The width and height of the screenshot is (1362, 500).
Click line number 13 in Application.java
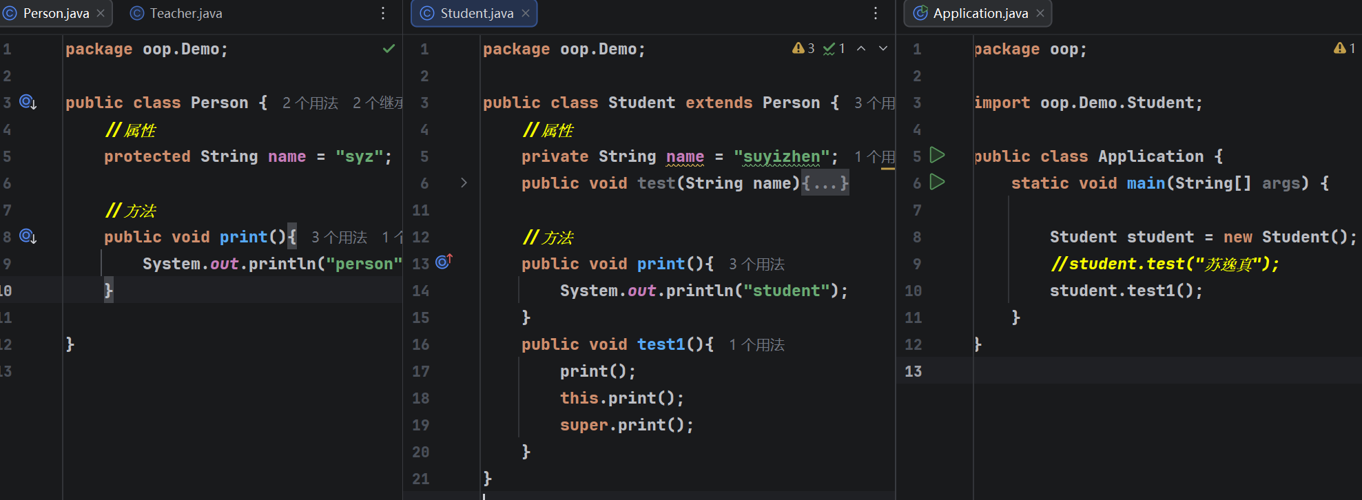(913, 371)
